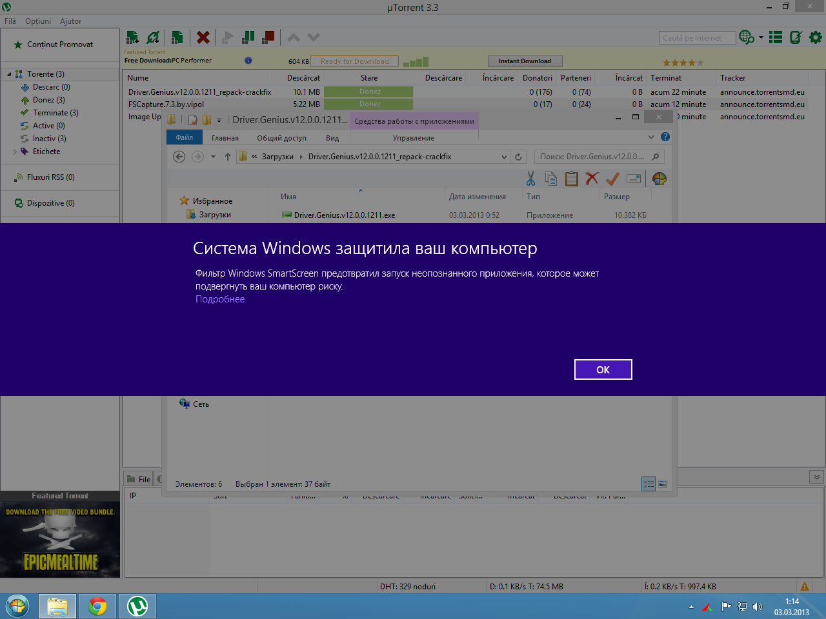
Task: Click Explorer Back navigation arrow
Action: 179,157
